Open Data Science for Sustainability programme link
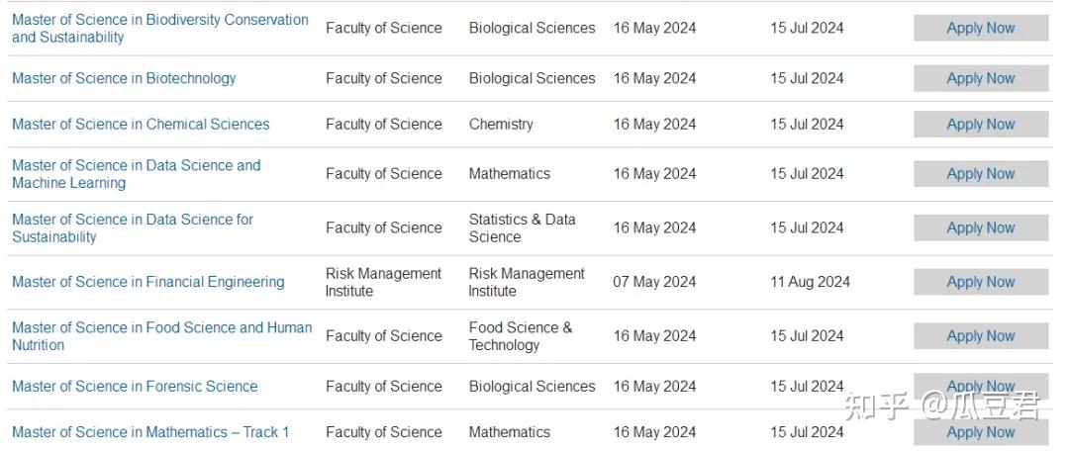Screen dimensions: 1069x451 coord(132,227)
